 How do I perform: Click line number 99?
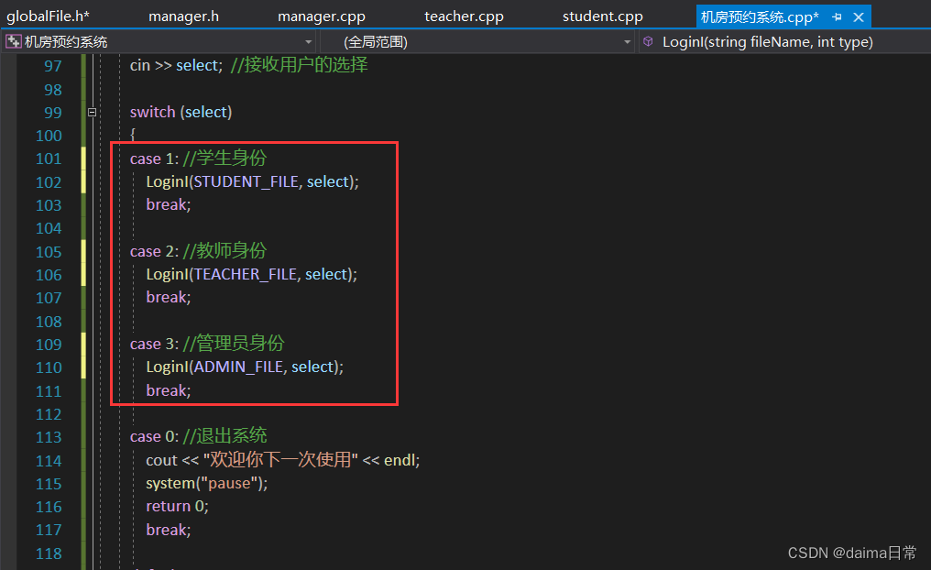[53, 112]
